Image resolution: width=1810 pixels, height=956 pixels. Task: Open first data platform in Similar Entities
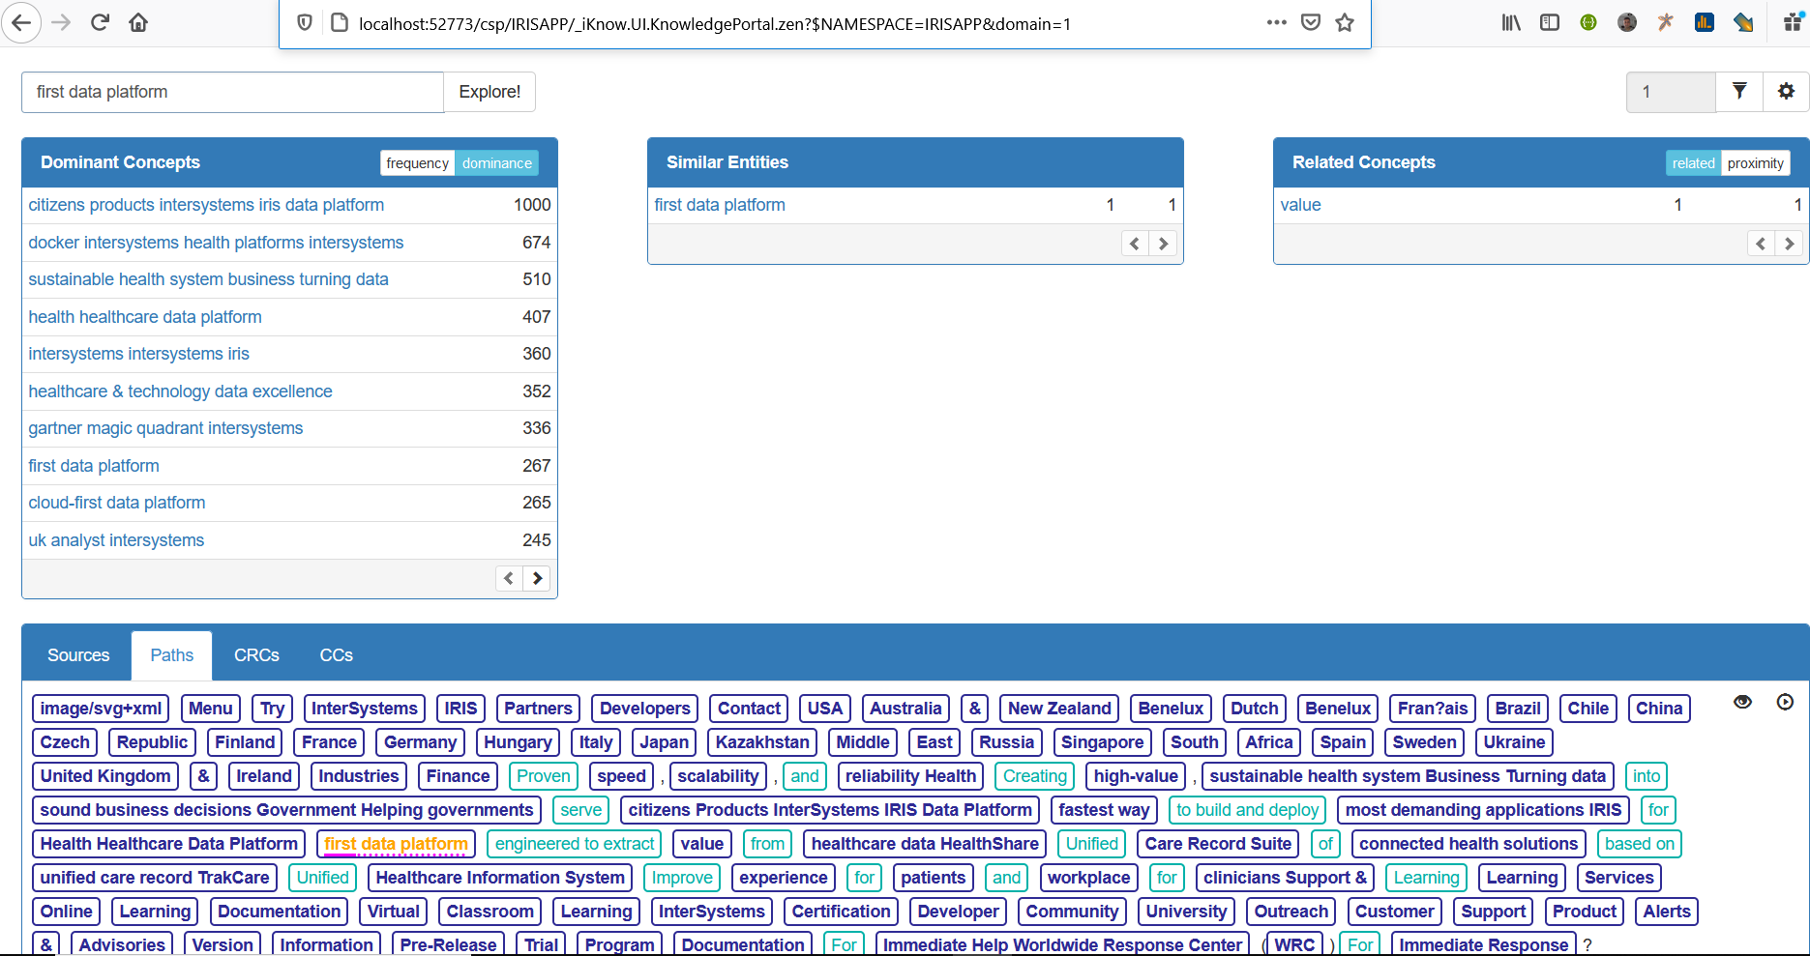click(x=720, y=205)
